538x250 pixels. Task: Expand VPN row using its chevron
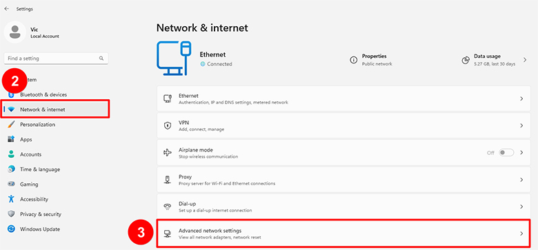tap(521, 125)
